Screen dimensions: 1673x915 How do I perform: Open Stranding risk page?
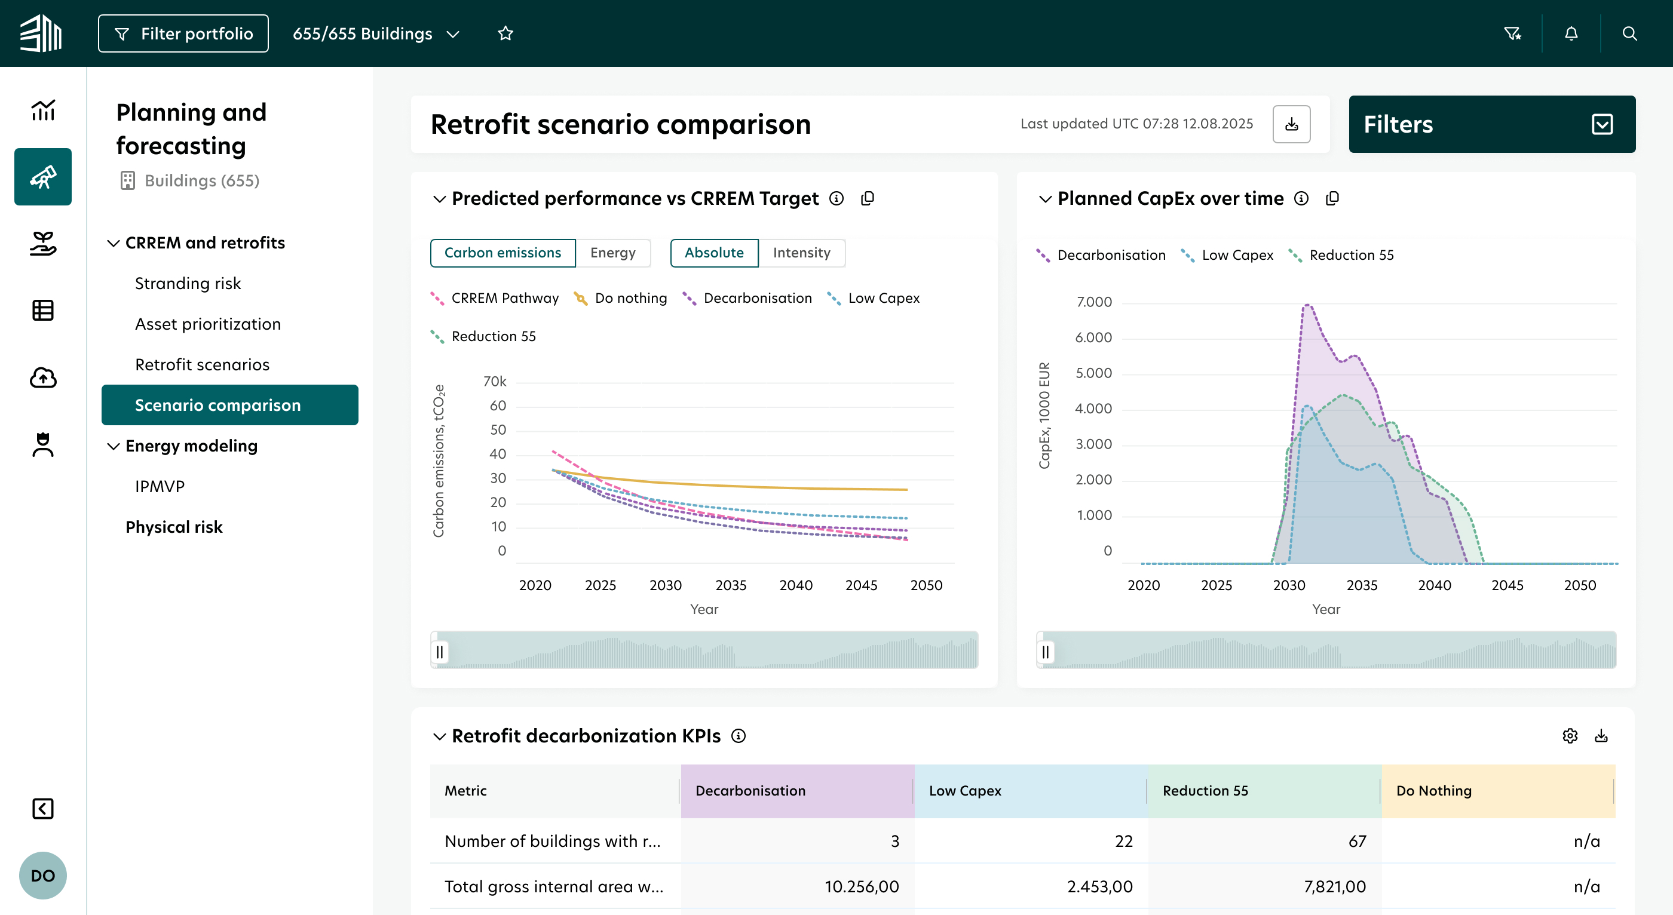[x=188, y=283]
